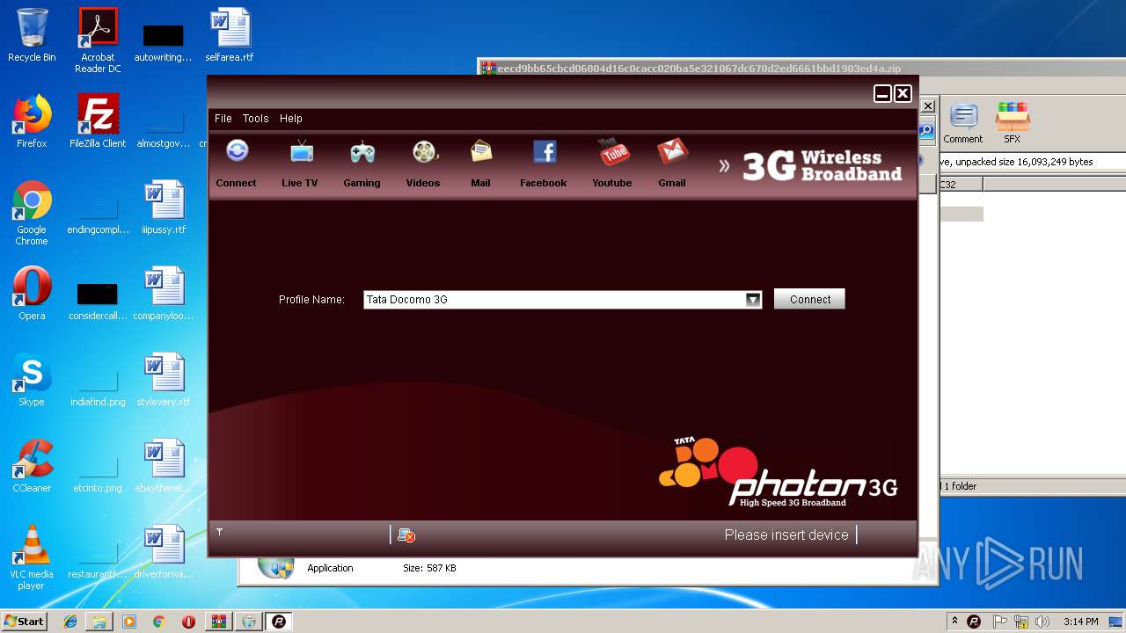Click the Application file type text
1126x633 pixels.
click(x=330, y=568)
